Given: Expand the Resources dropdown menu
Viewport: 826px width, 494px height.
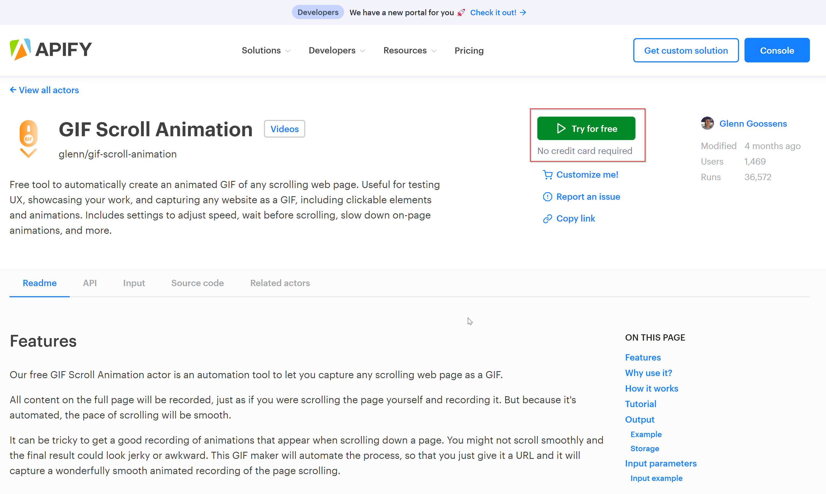Looking at the screenshot, I should [x=410, y=51].
